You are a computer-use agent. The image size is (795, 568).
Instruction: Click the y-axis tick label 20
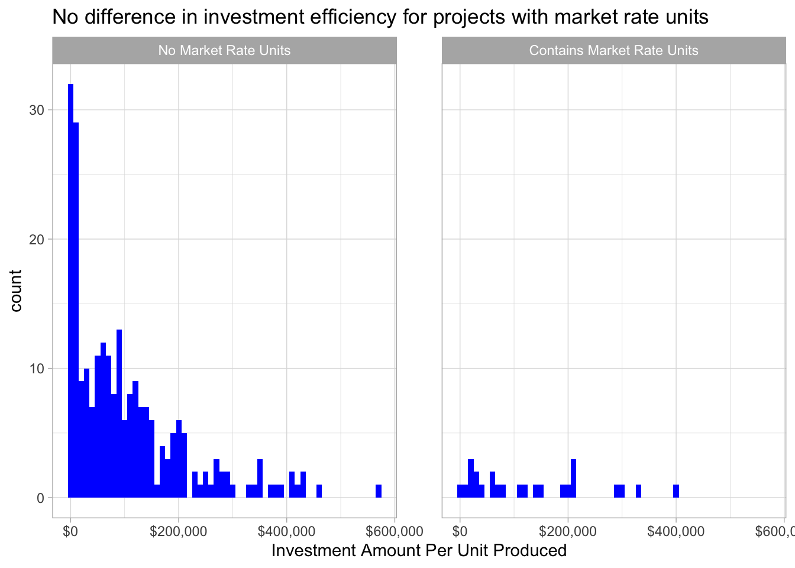[x=37, y=240]
